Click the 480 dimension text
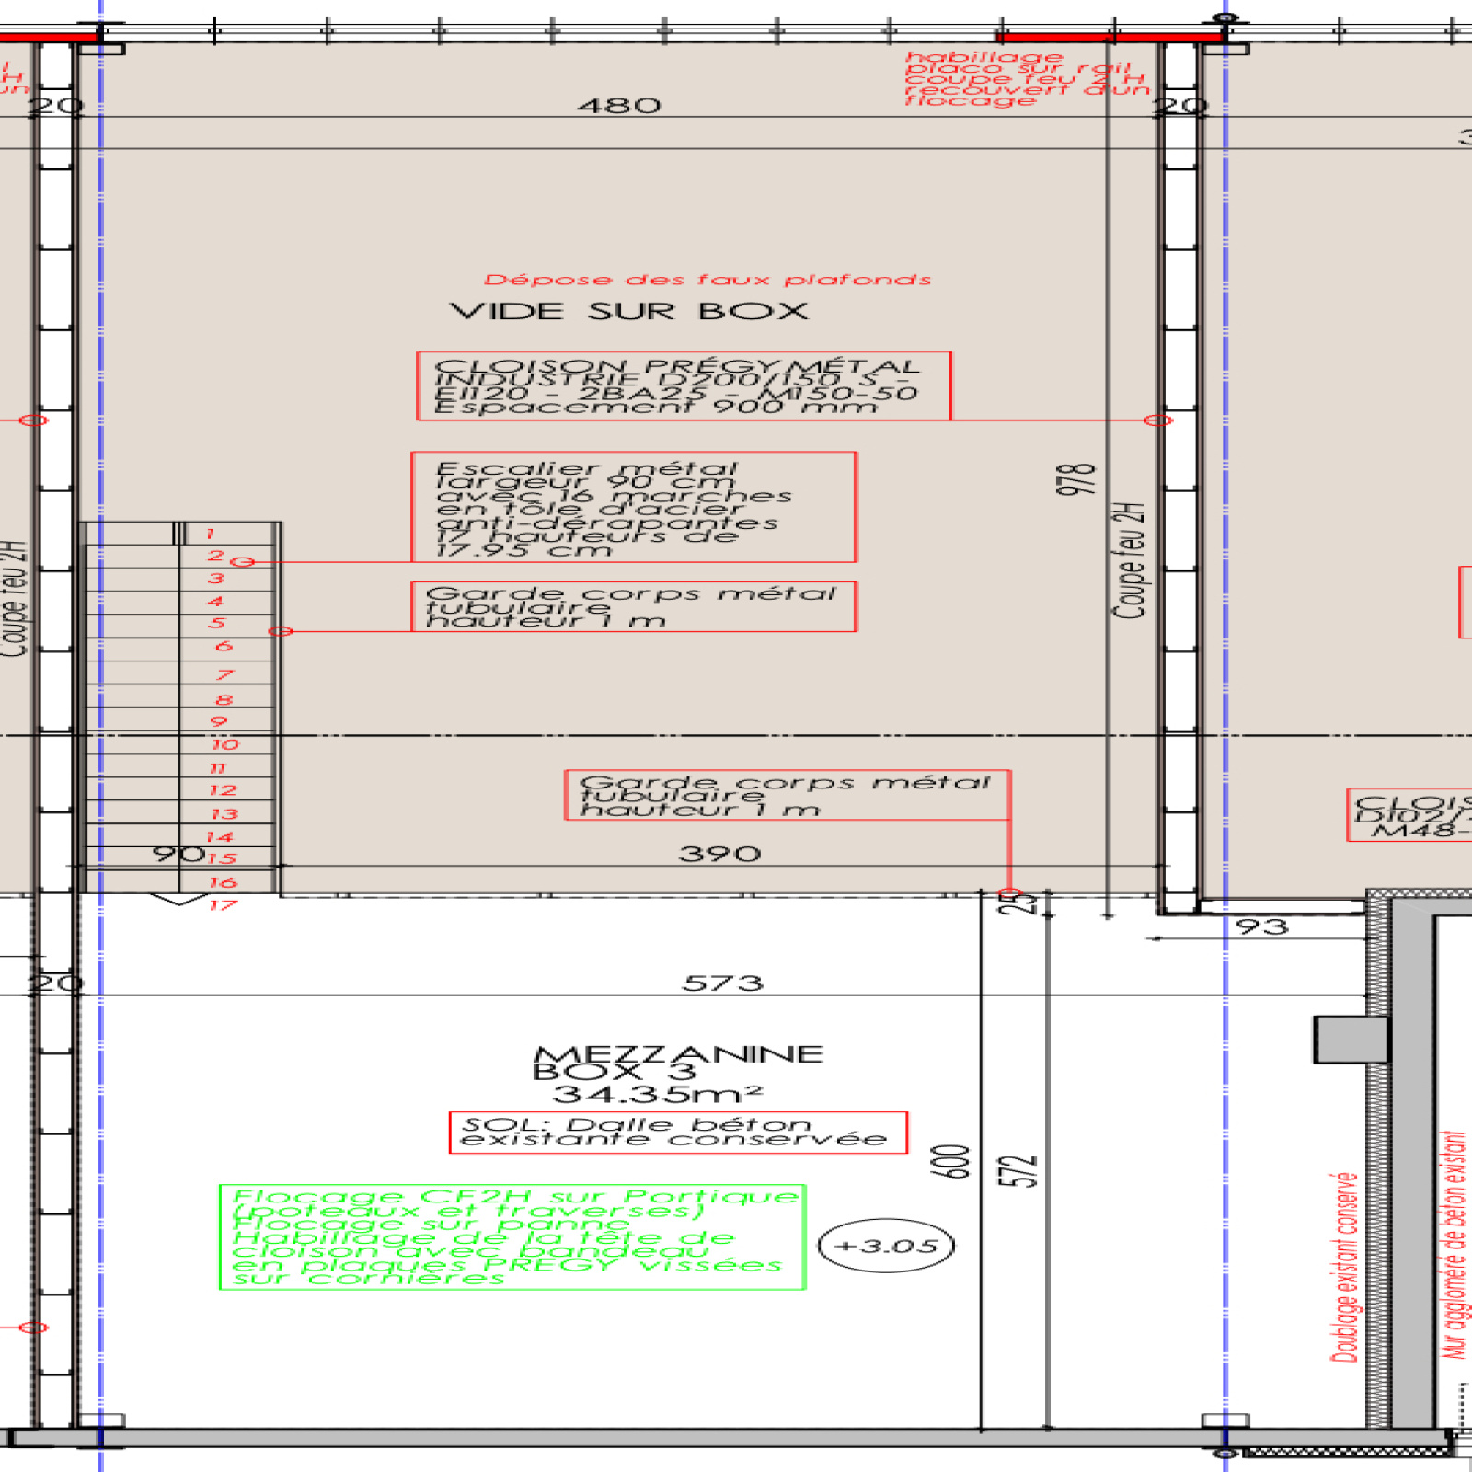Viewport: 1472px width, 1472px height. 619,106
